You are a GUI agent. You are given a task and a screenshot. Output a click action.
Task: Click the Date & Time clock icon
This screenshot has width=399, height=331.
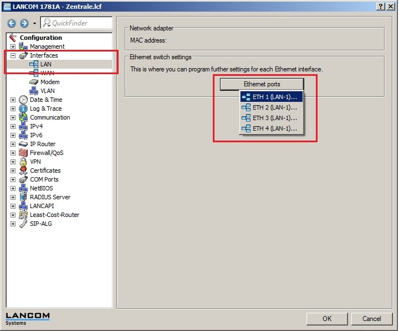(23, 100)
